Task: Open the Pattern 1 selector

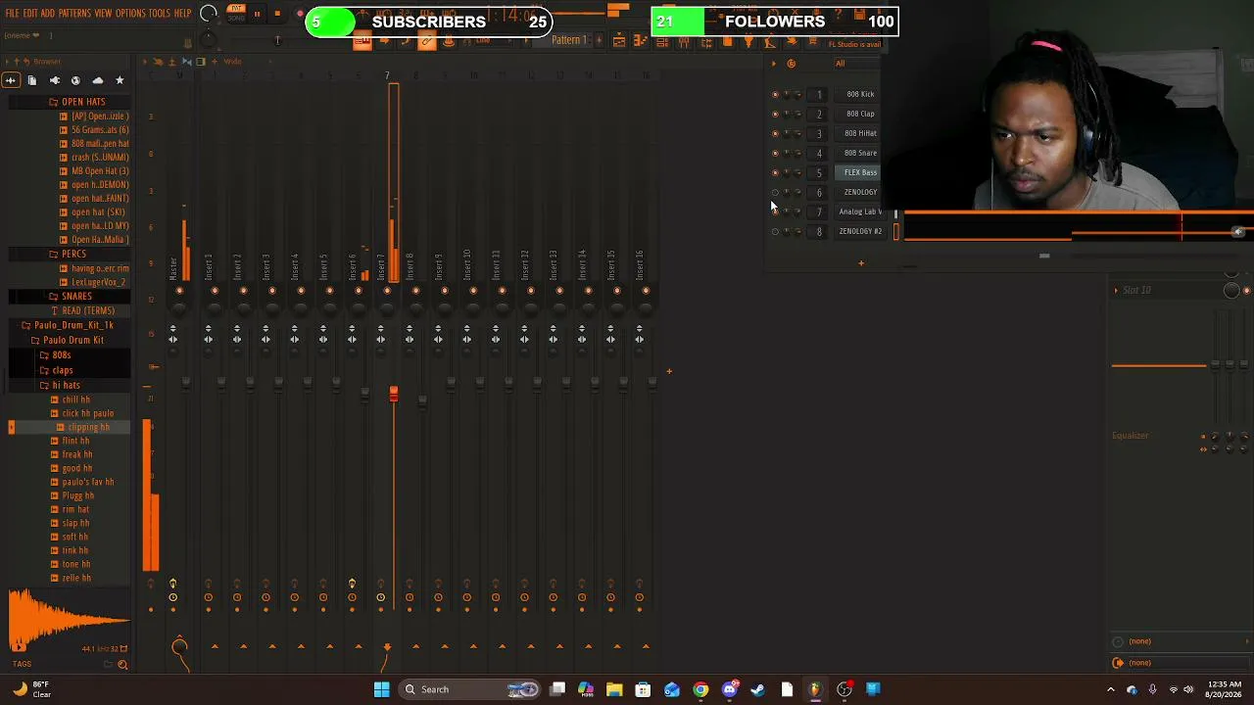Action: [x=568, y=40]
